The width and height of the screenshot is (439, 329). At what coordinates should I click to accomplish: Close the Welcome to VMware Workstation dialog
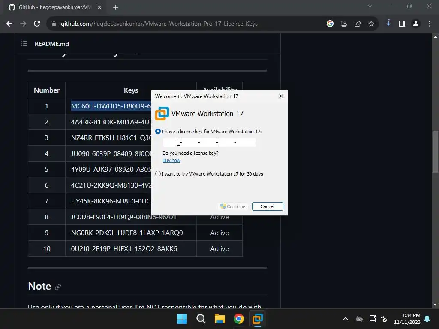(x=281, y=96)
